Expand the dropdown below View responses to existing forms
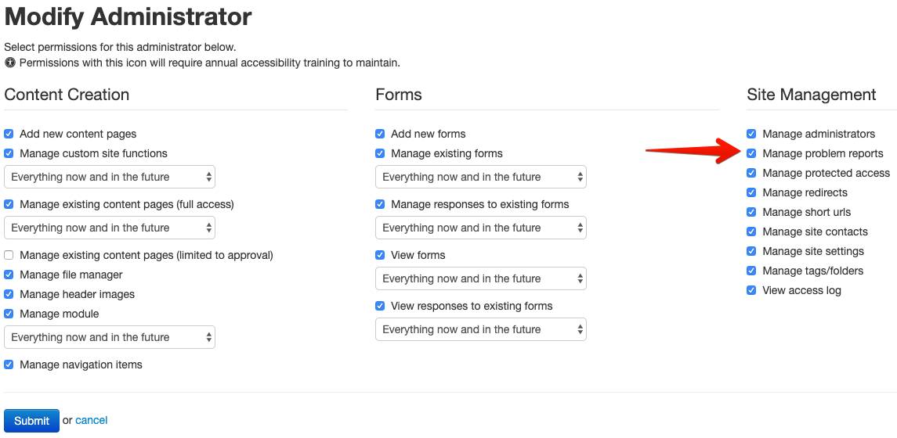The image size is (897, 438). [481, 329]
